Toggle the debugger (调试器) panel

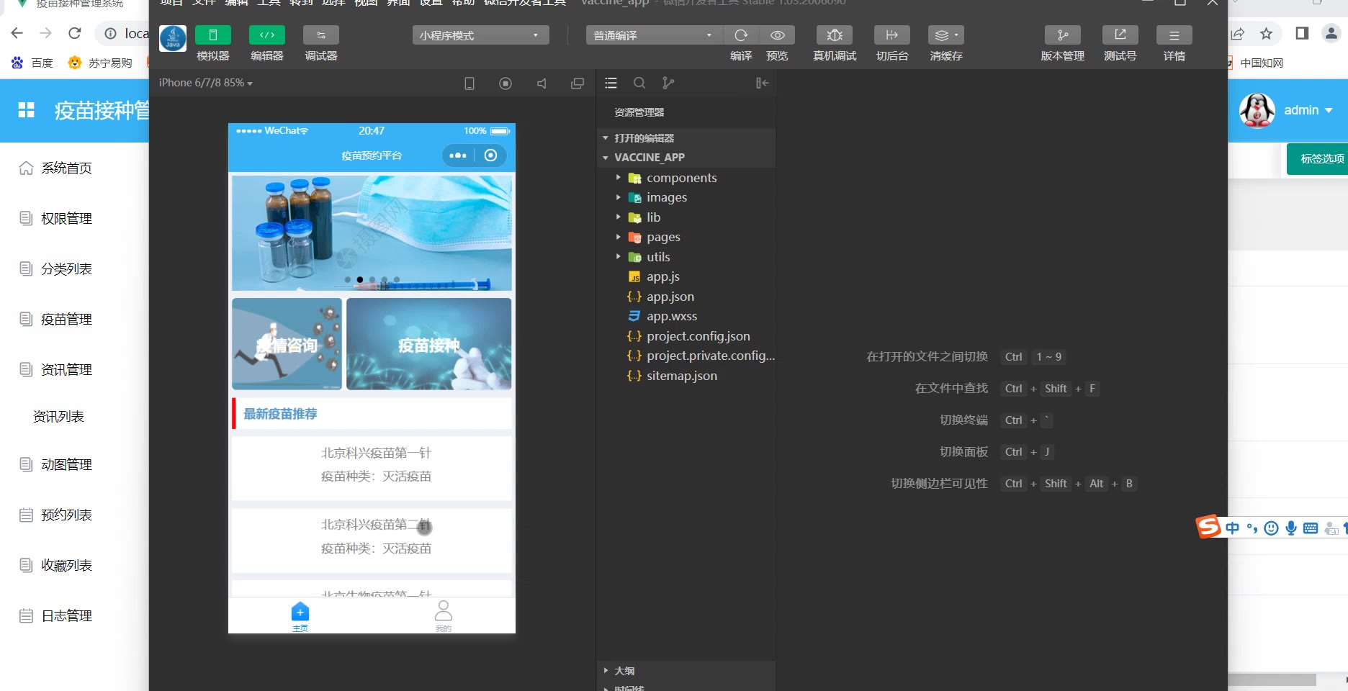[x=320, y=35]
